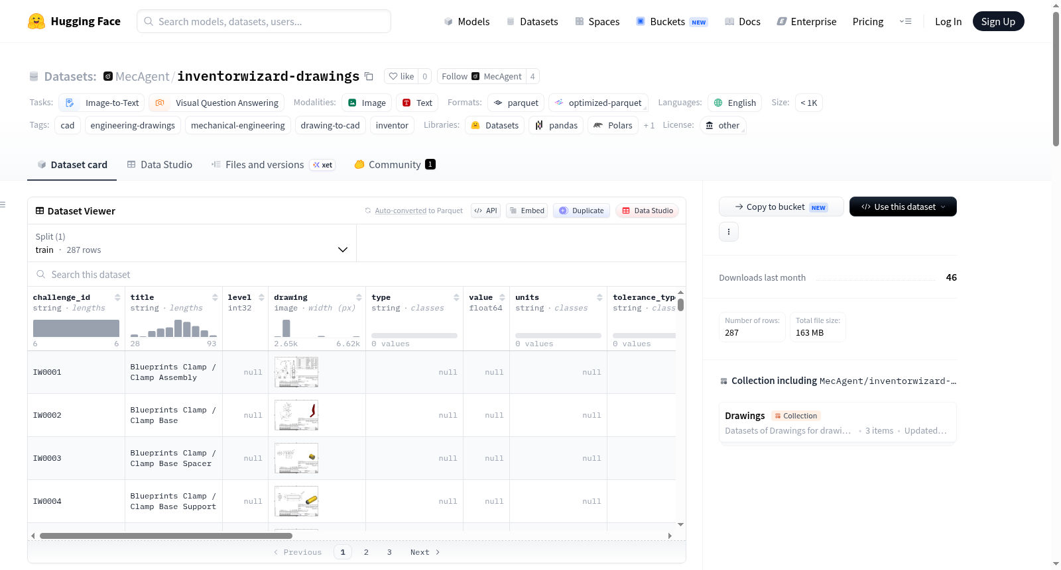The height and width of the screenshot is (570, 1061).
Task: Open the left sidebar table-of-contents icon
Action: 3,205
